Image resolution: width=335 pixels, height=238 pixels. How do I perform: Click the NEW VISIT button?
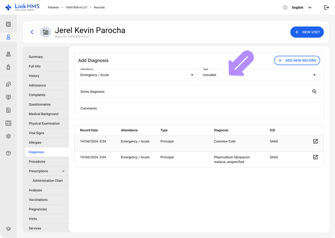coord(307,32)
